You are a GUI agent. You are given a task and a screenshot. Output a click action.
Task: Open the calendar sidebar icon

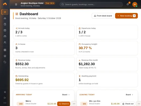(5, 30)
